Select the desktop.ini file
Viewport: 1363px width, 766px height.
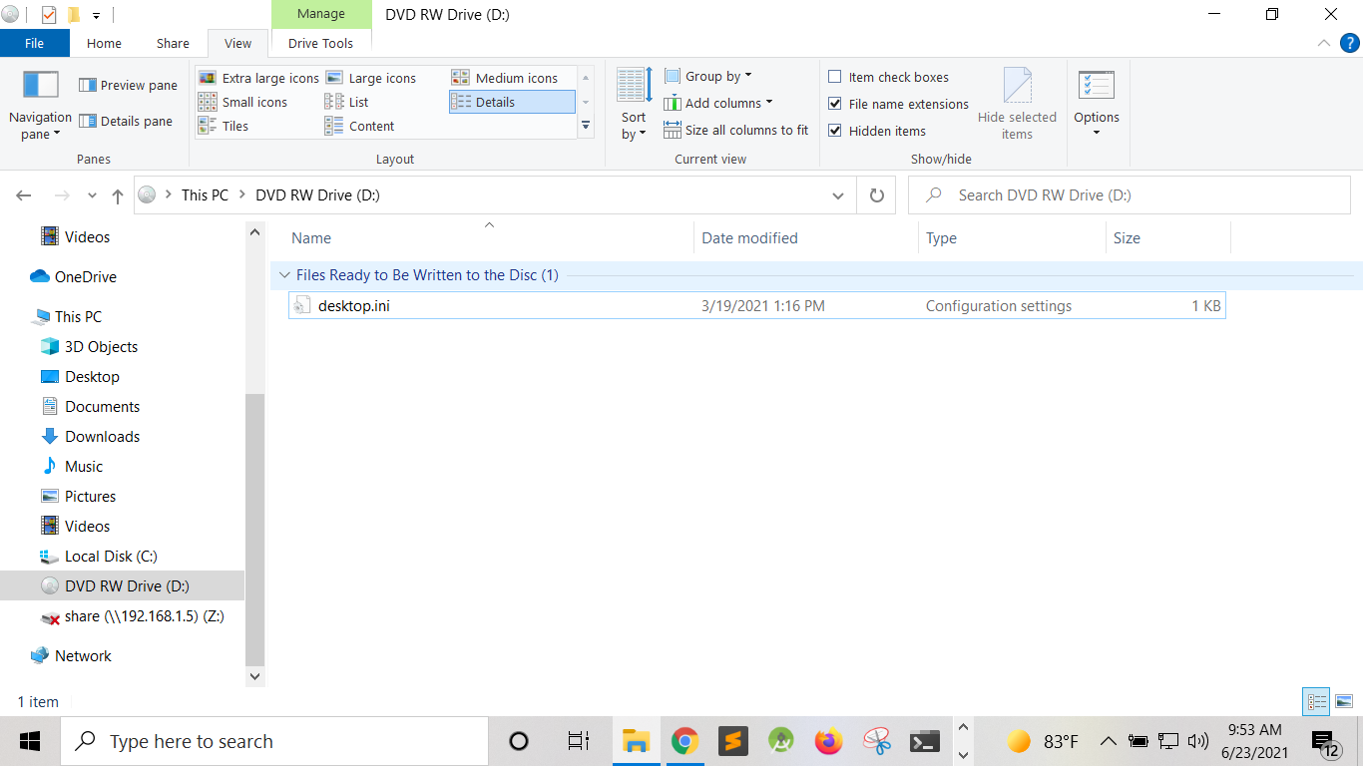(x=756, y=306)
